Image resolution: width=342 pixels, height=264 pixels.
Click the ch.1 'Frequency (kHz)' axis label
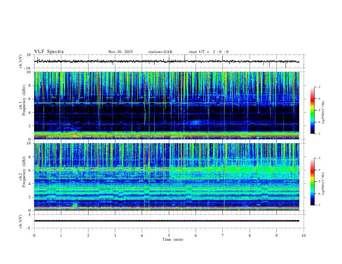24,100
